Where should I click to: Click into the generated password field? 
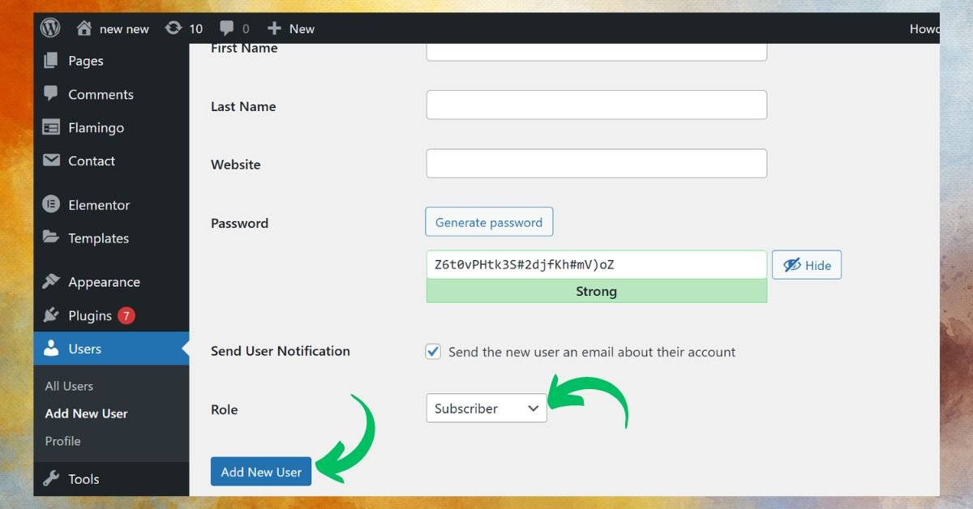point(597,265)
